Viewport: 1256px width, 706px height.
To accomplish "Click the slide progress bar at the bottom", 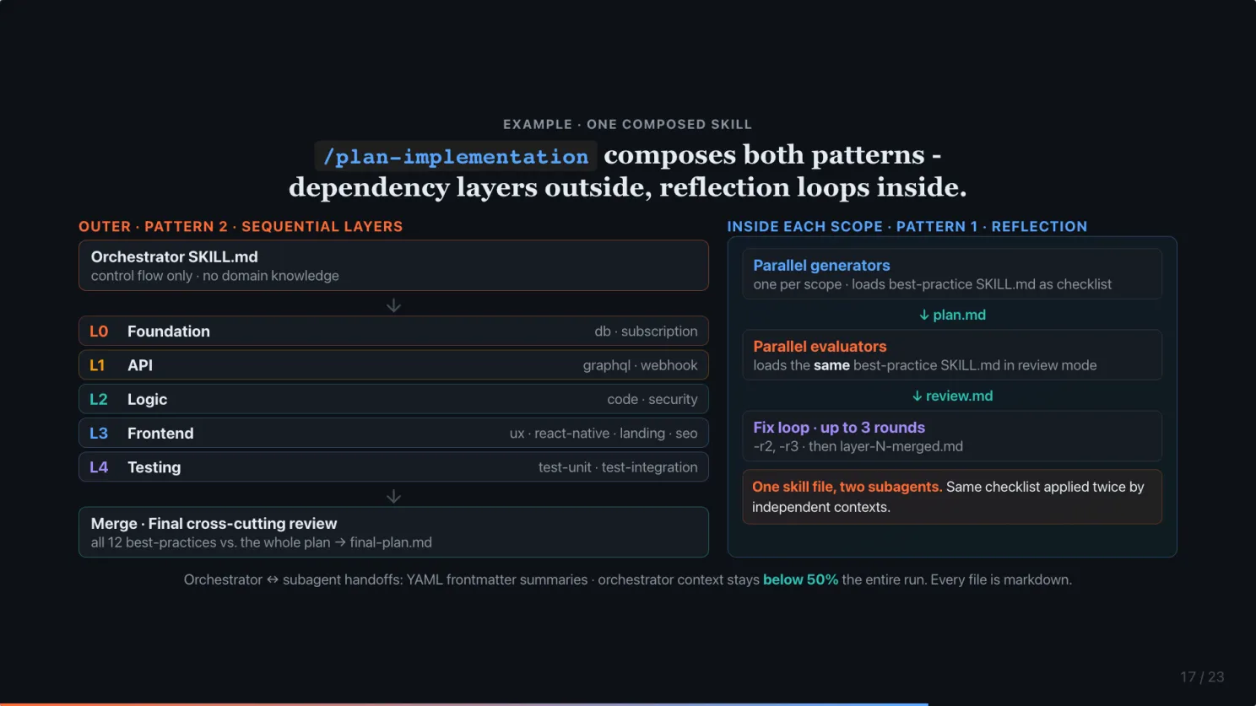I will (x=464, y=704).
